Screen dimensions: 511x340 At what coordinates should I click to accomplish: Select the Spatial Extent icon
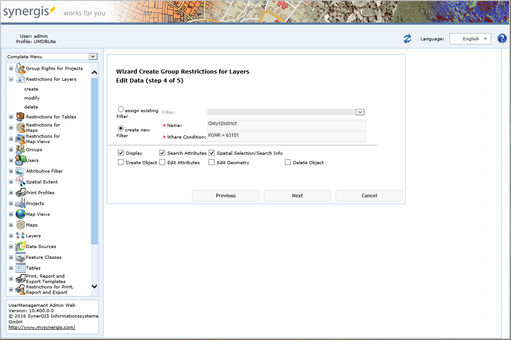click(x=20, y=182)
